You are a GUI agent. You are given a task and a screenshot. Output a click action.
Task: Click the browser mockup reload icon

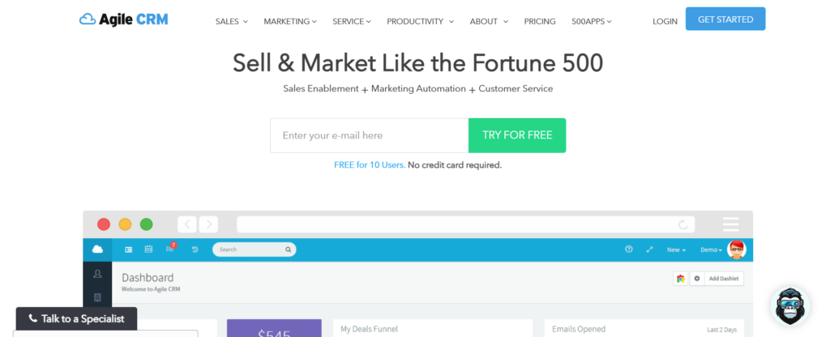pyautogui.click(x=683, y=224)
